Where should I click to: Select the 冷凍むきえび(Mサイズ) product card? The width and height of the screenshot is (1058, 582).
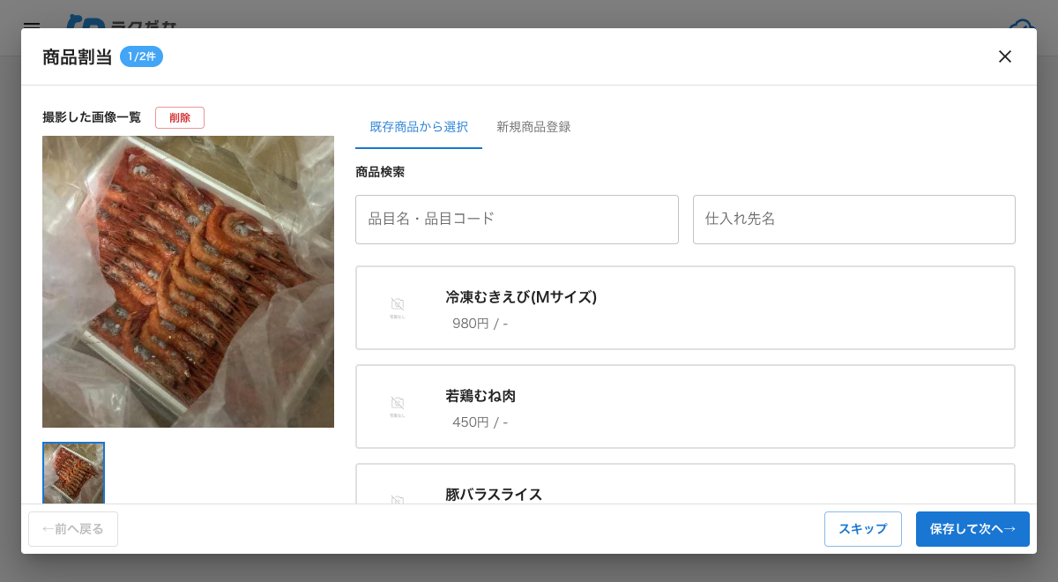[685, 308]
